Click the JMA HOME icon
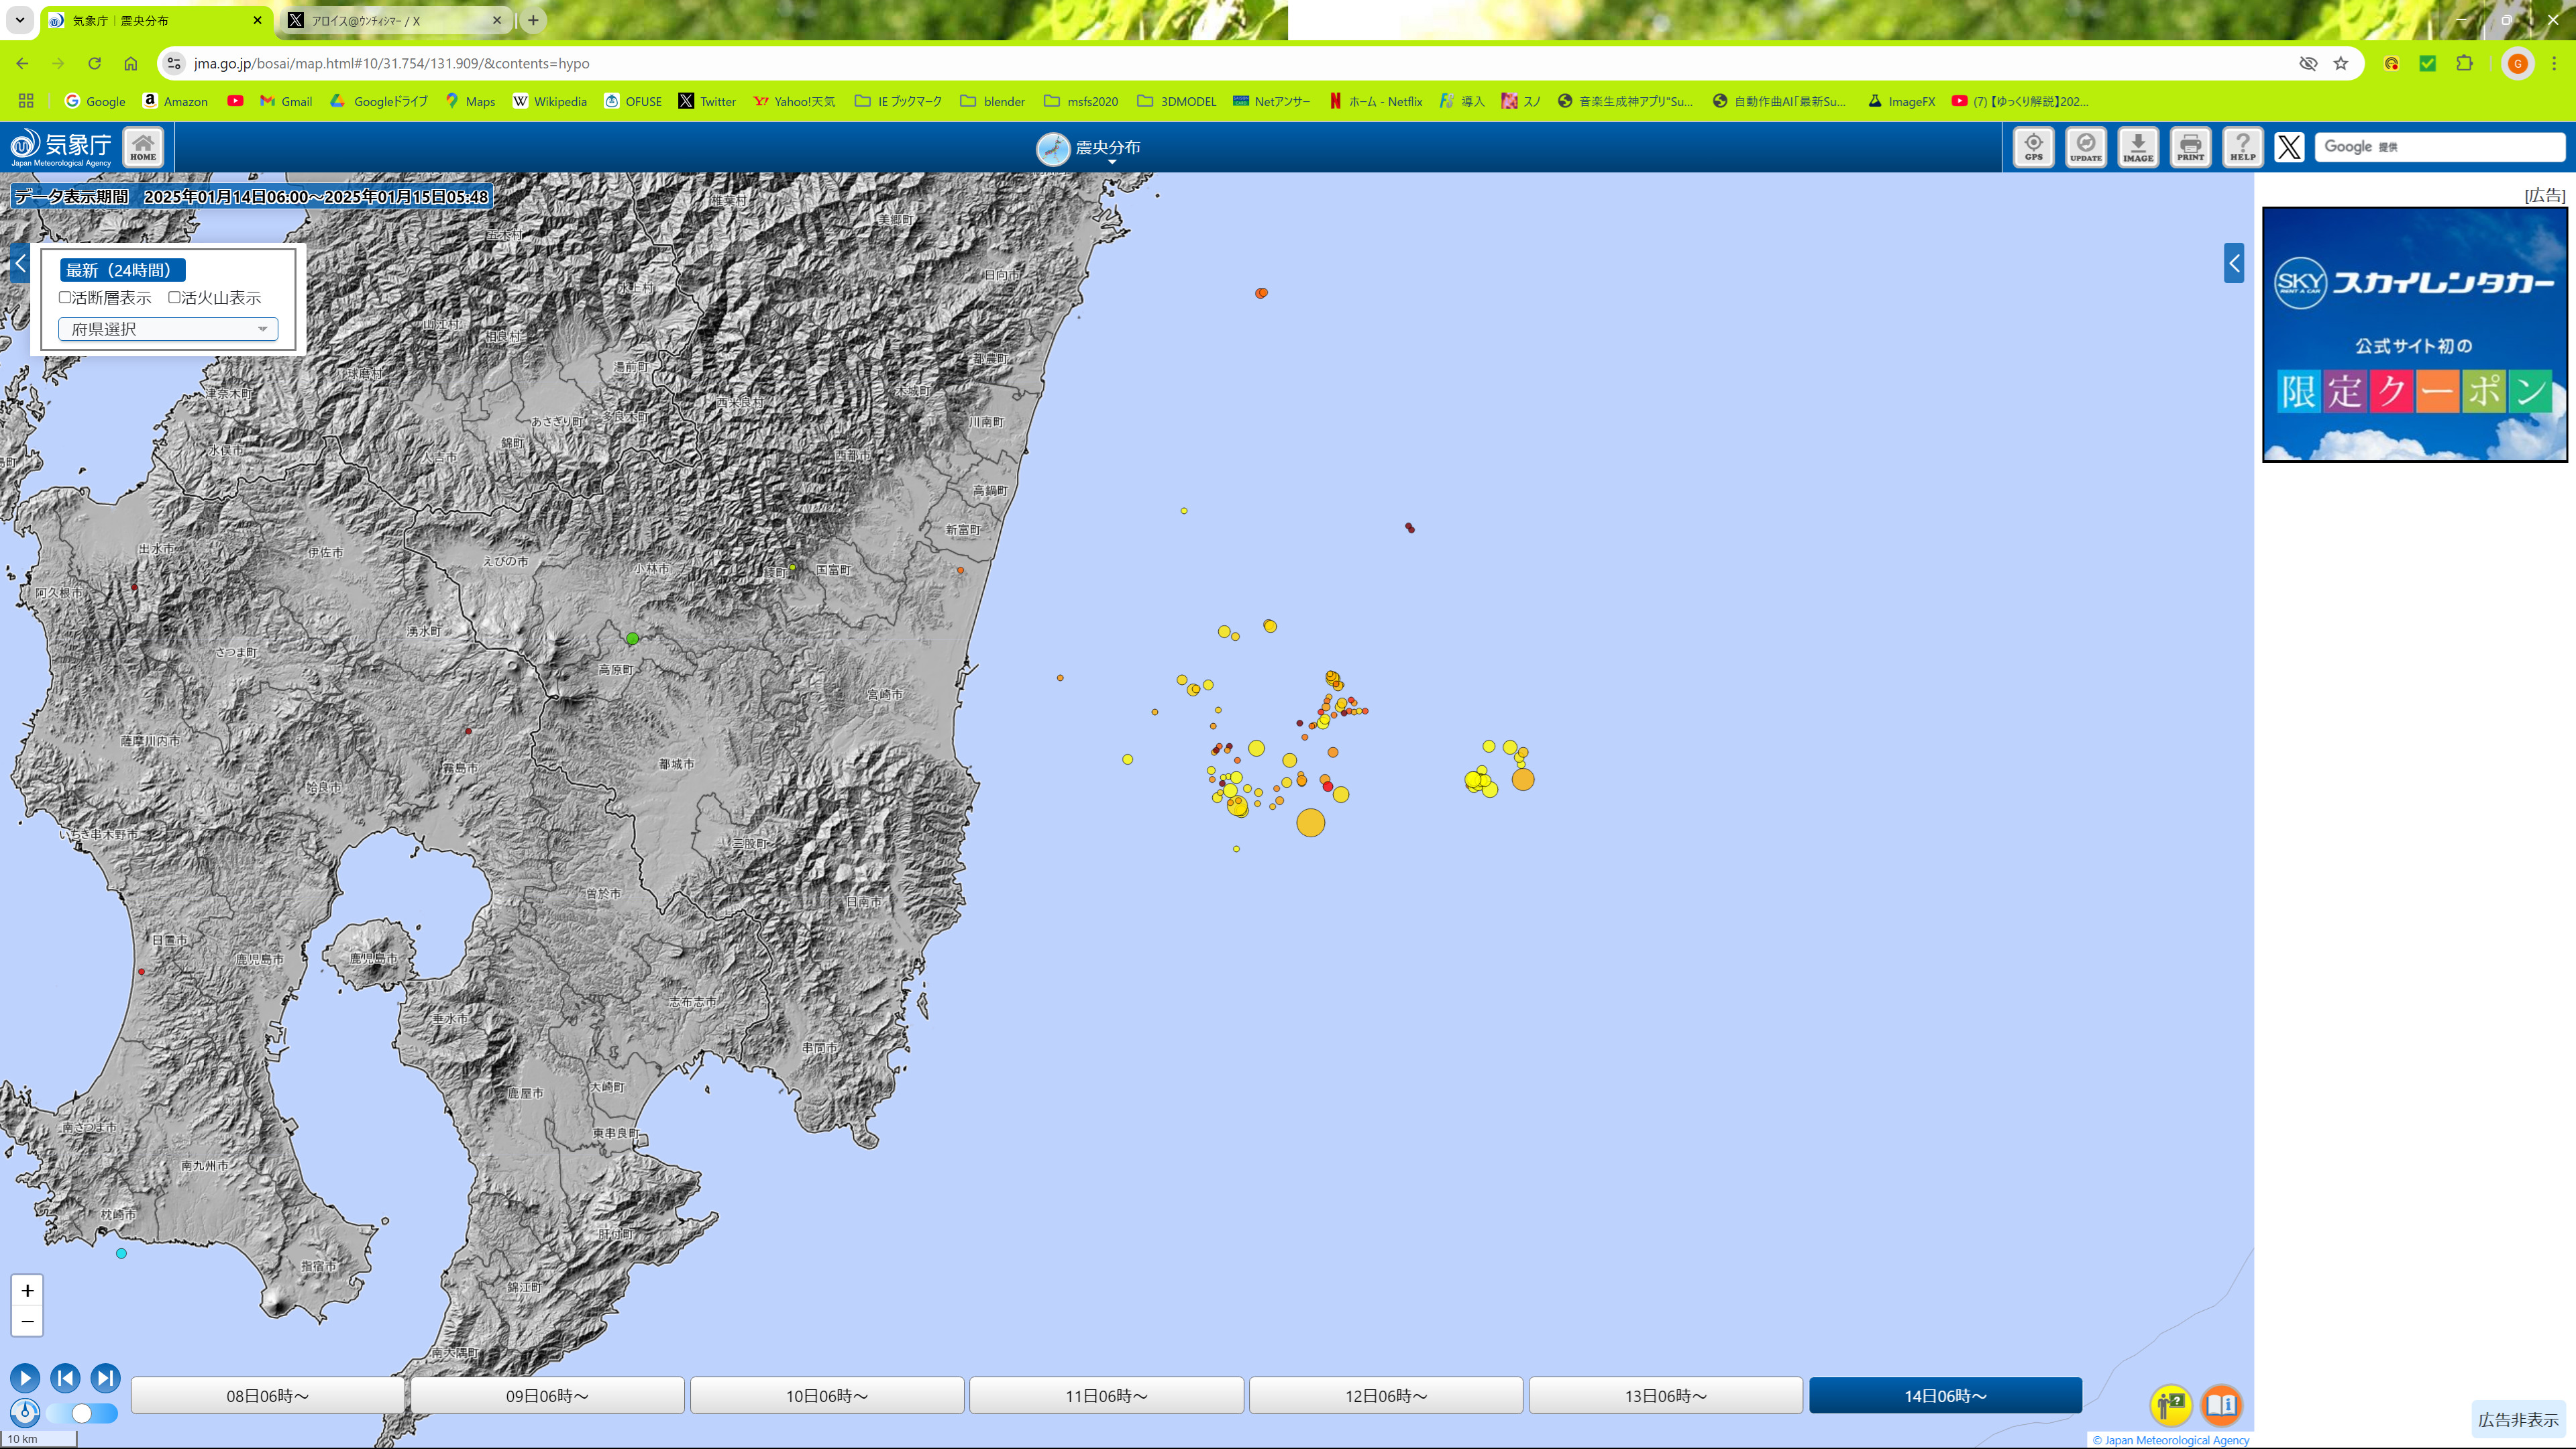This screenshot has width=2576, height=1449. (x=143, y=147)
